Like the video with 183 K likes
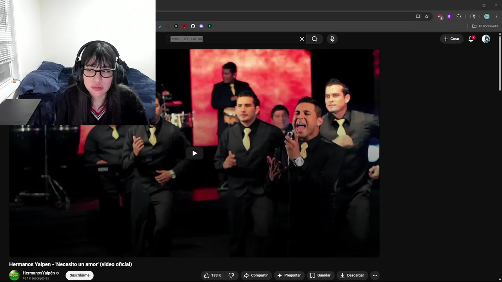Image resolution: width=502 pixels, height=282 pixels. tap(213, 275)
